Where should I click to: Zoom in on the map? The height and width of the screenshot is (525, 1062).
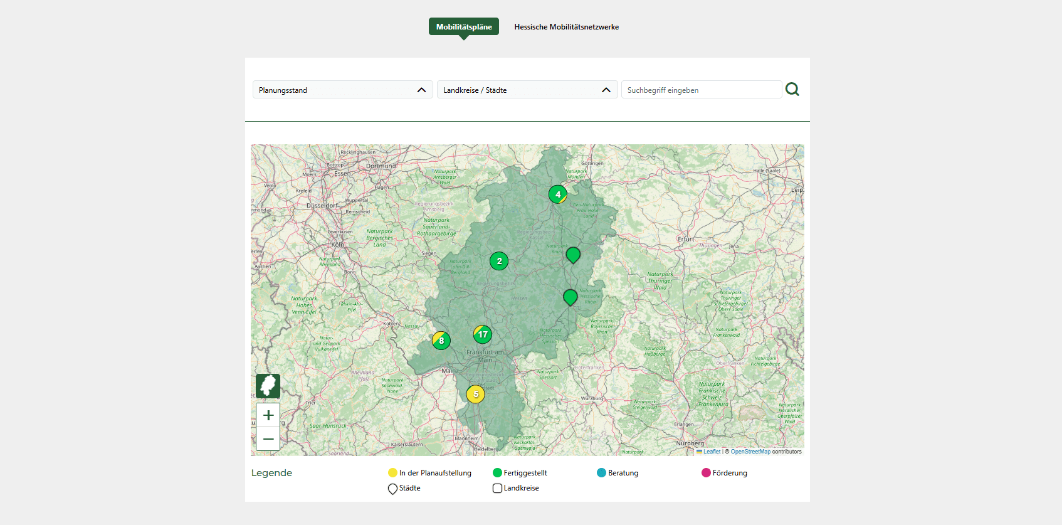click(268, 415)
